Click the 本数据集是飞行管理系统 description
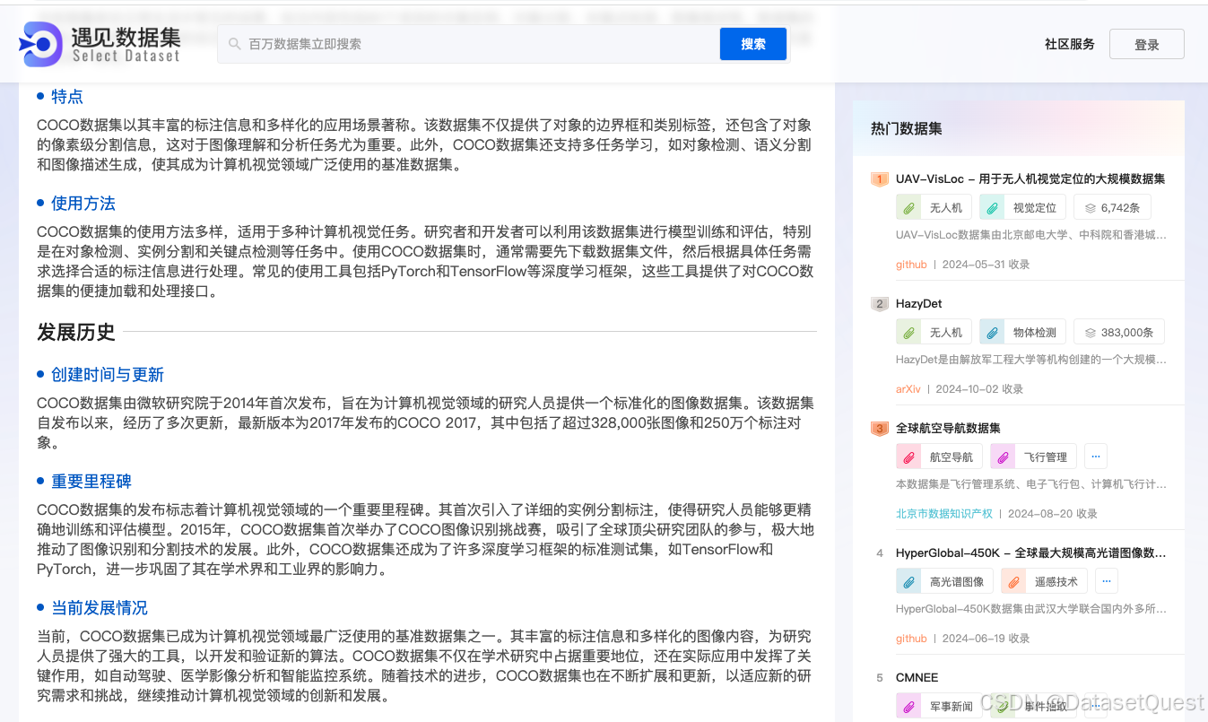Viewport: 1208px width, 722px height. click(x=1031, y=484)
